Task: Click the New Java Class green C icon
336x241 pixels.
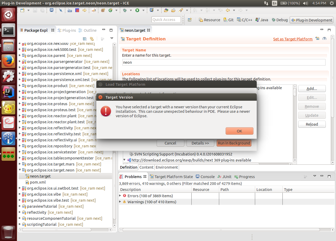Action: (x=110, y=10)
